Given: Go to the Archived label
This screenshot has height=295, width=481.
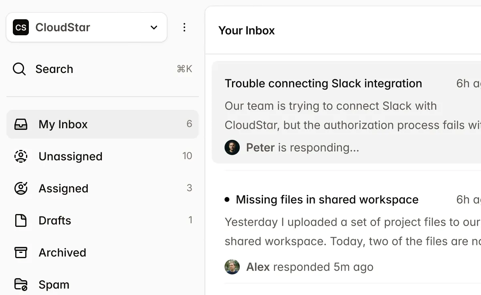Looking at the screenshot, I should tap(62, 253).
